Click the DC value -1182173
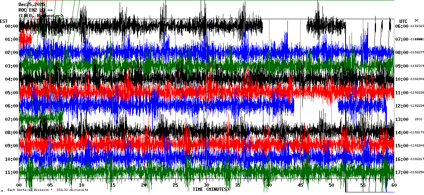424x195 pixels. click(x=416, y=133)
